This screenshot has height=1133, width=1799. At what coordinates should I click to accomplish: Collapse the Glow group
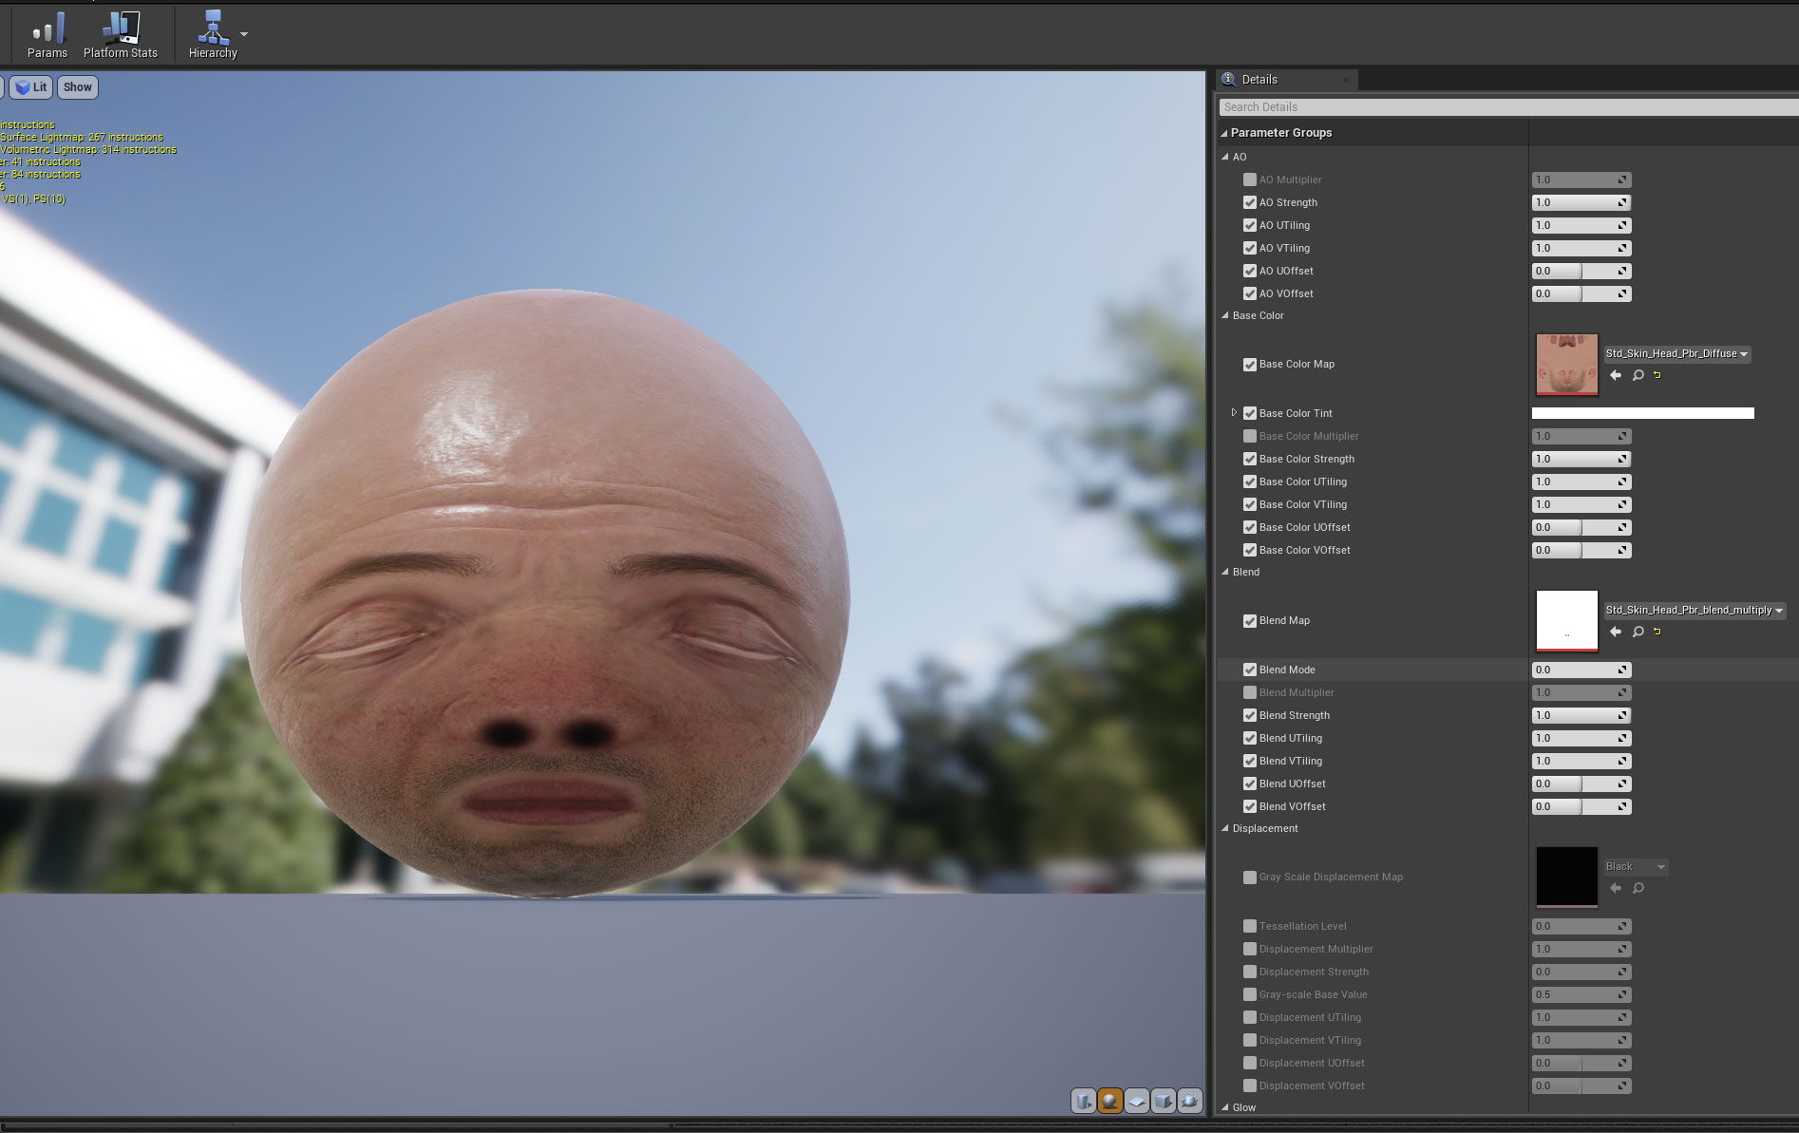1225,1107
